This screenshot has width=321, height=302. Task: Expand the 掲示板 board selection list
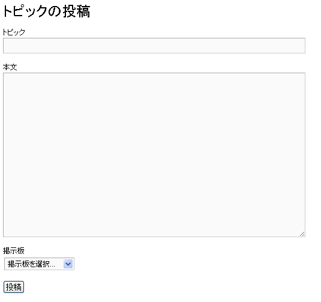point(39,264)
